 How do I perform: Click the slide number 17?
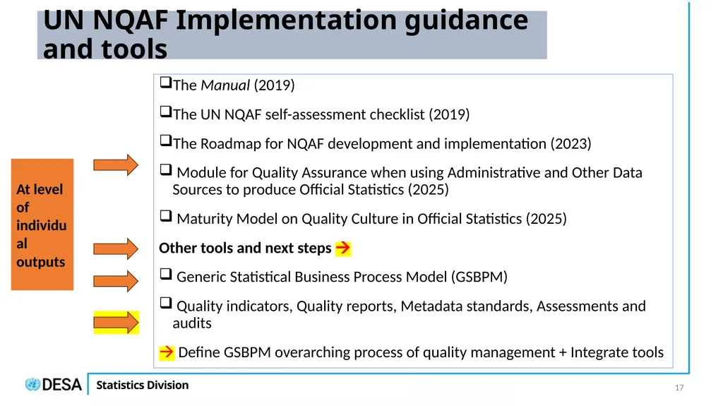click(679, 388)
